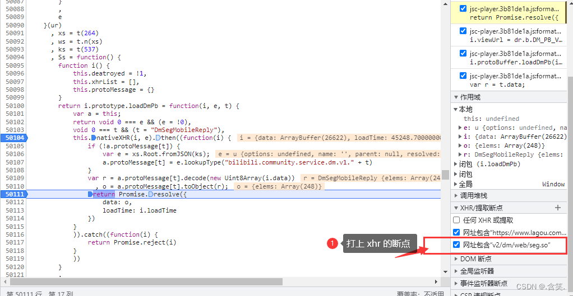Uncheck breakpoint at return Promise.resolve({

463,9
